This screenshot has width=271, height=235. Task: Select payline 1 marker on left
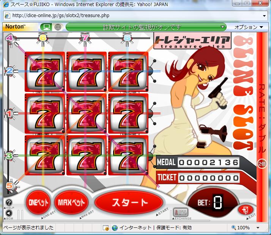point(9,113)
